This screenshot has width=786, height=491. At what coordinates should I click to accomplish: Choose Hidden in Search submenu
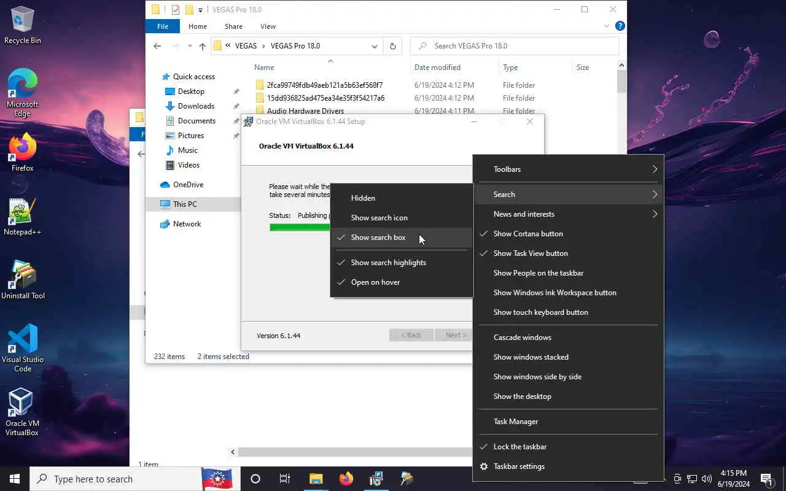point(402,198)
